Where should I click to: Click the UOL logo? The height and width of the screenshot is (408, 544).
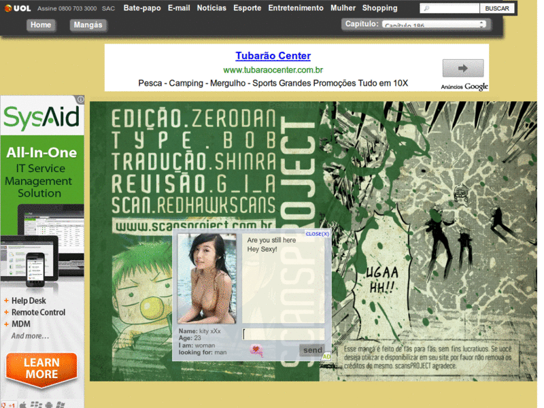pyautogui.click(x=18, y=8)
